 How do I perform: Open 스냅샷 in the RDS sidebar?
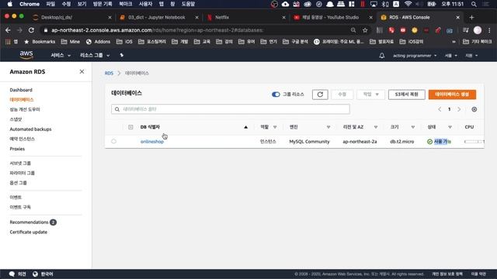(x=16, y=119)
